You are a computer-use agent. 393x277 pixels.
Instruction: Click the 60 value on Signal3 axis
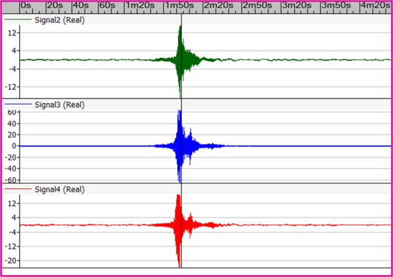pos(12,113)
